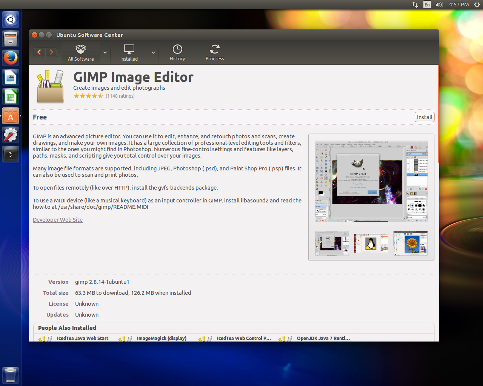483x386 pixels.
Task: Open the All Software section
Action: click(81, 53)
